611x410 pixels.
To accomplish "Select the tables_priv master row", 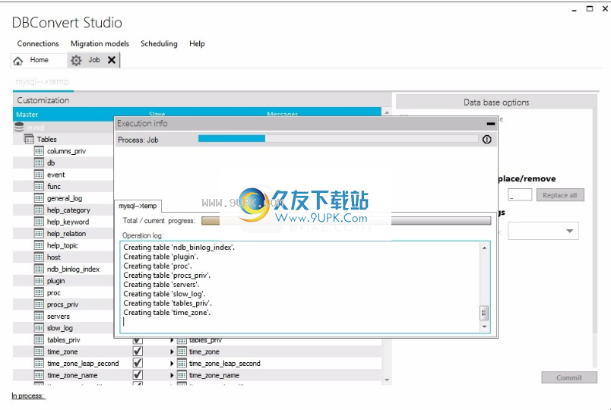I will [x=64, y=340].
